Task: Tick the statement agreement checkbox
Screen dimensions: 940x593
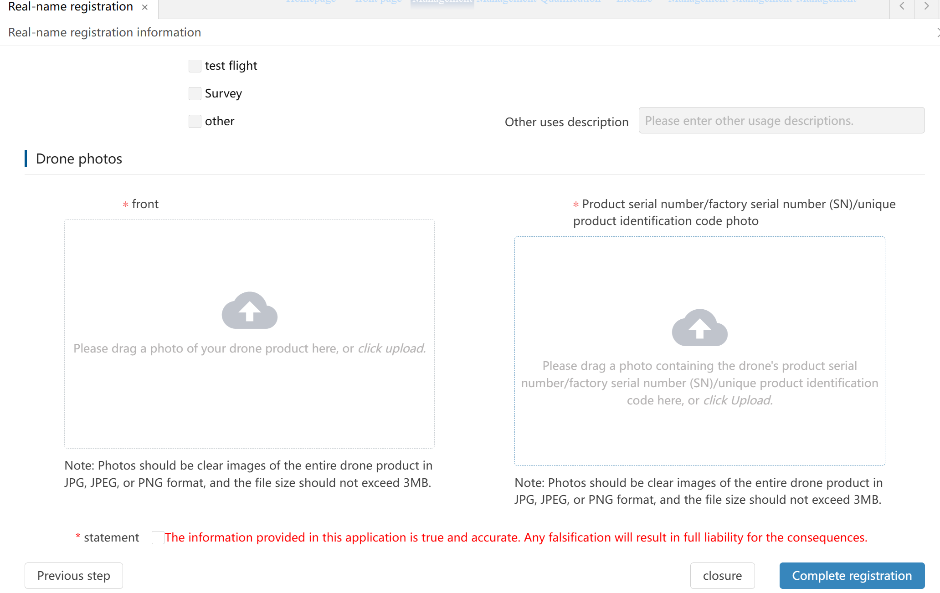Action: click(158, 538)
